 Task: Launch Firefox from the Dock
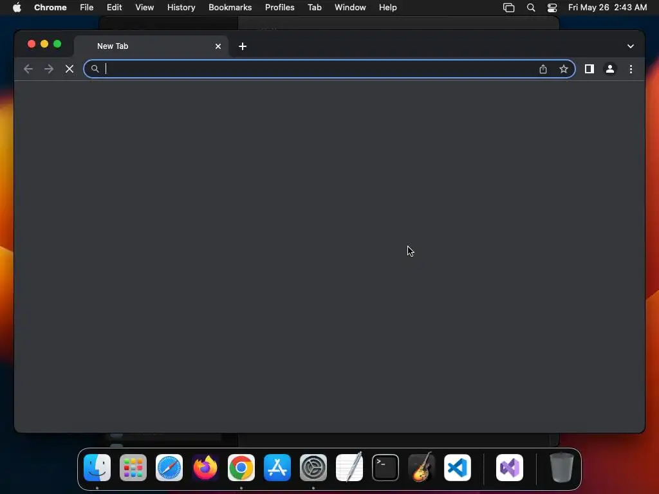click(x=205, y=468)
